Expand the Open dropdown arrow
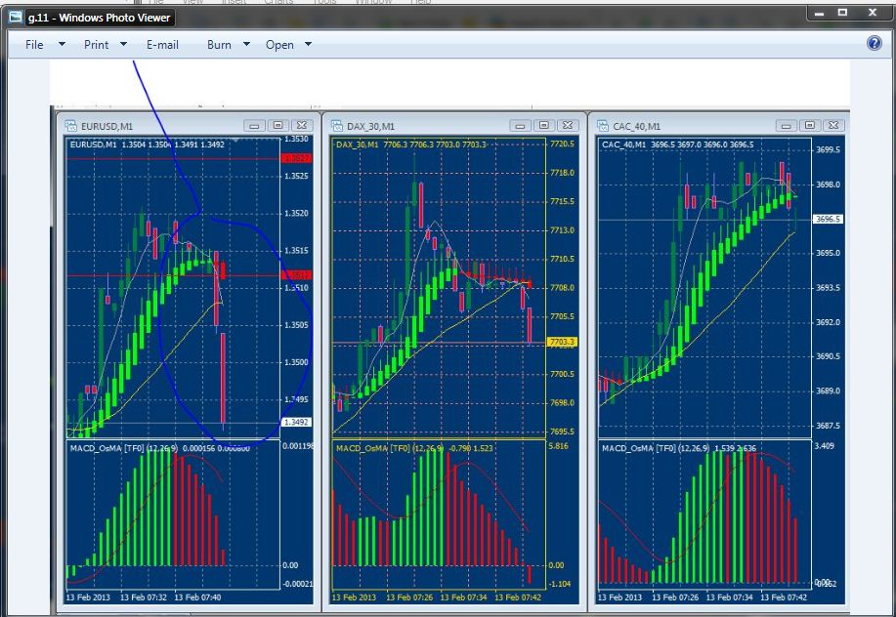Screen dimensions: 896x617 pos(308,44)
